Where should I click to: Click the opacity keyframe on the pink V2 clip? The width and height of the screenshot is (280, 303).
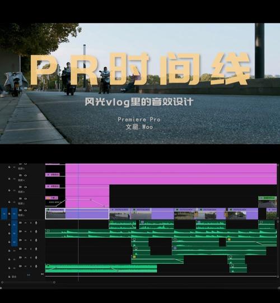[x=91, y=200]
